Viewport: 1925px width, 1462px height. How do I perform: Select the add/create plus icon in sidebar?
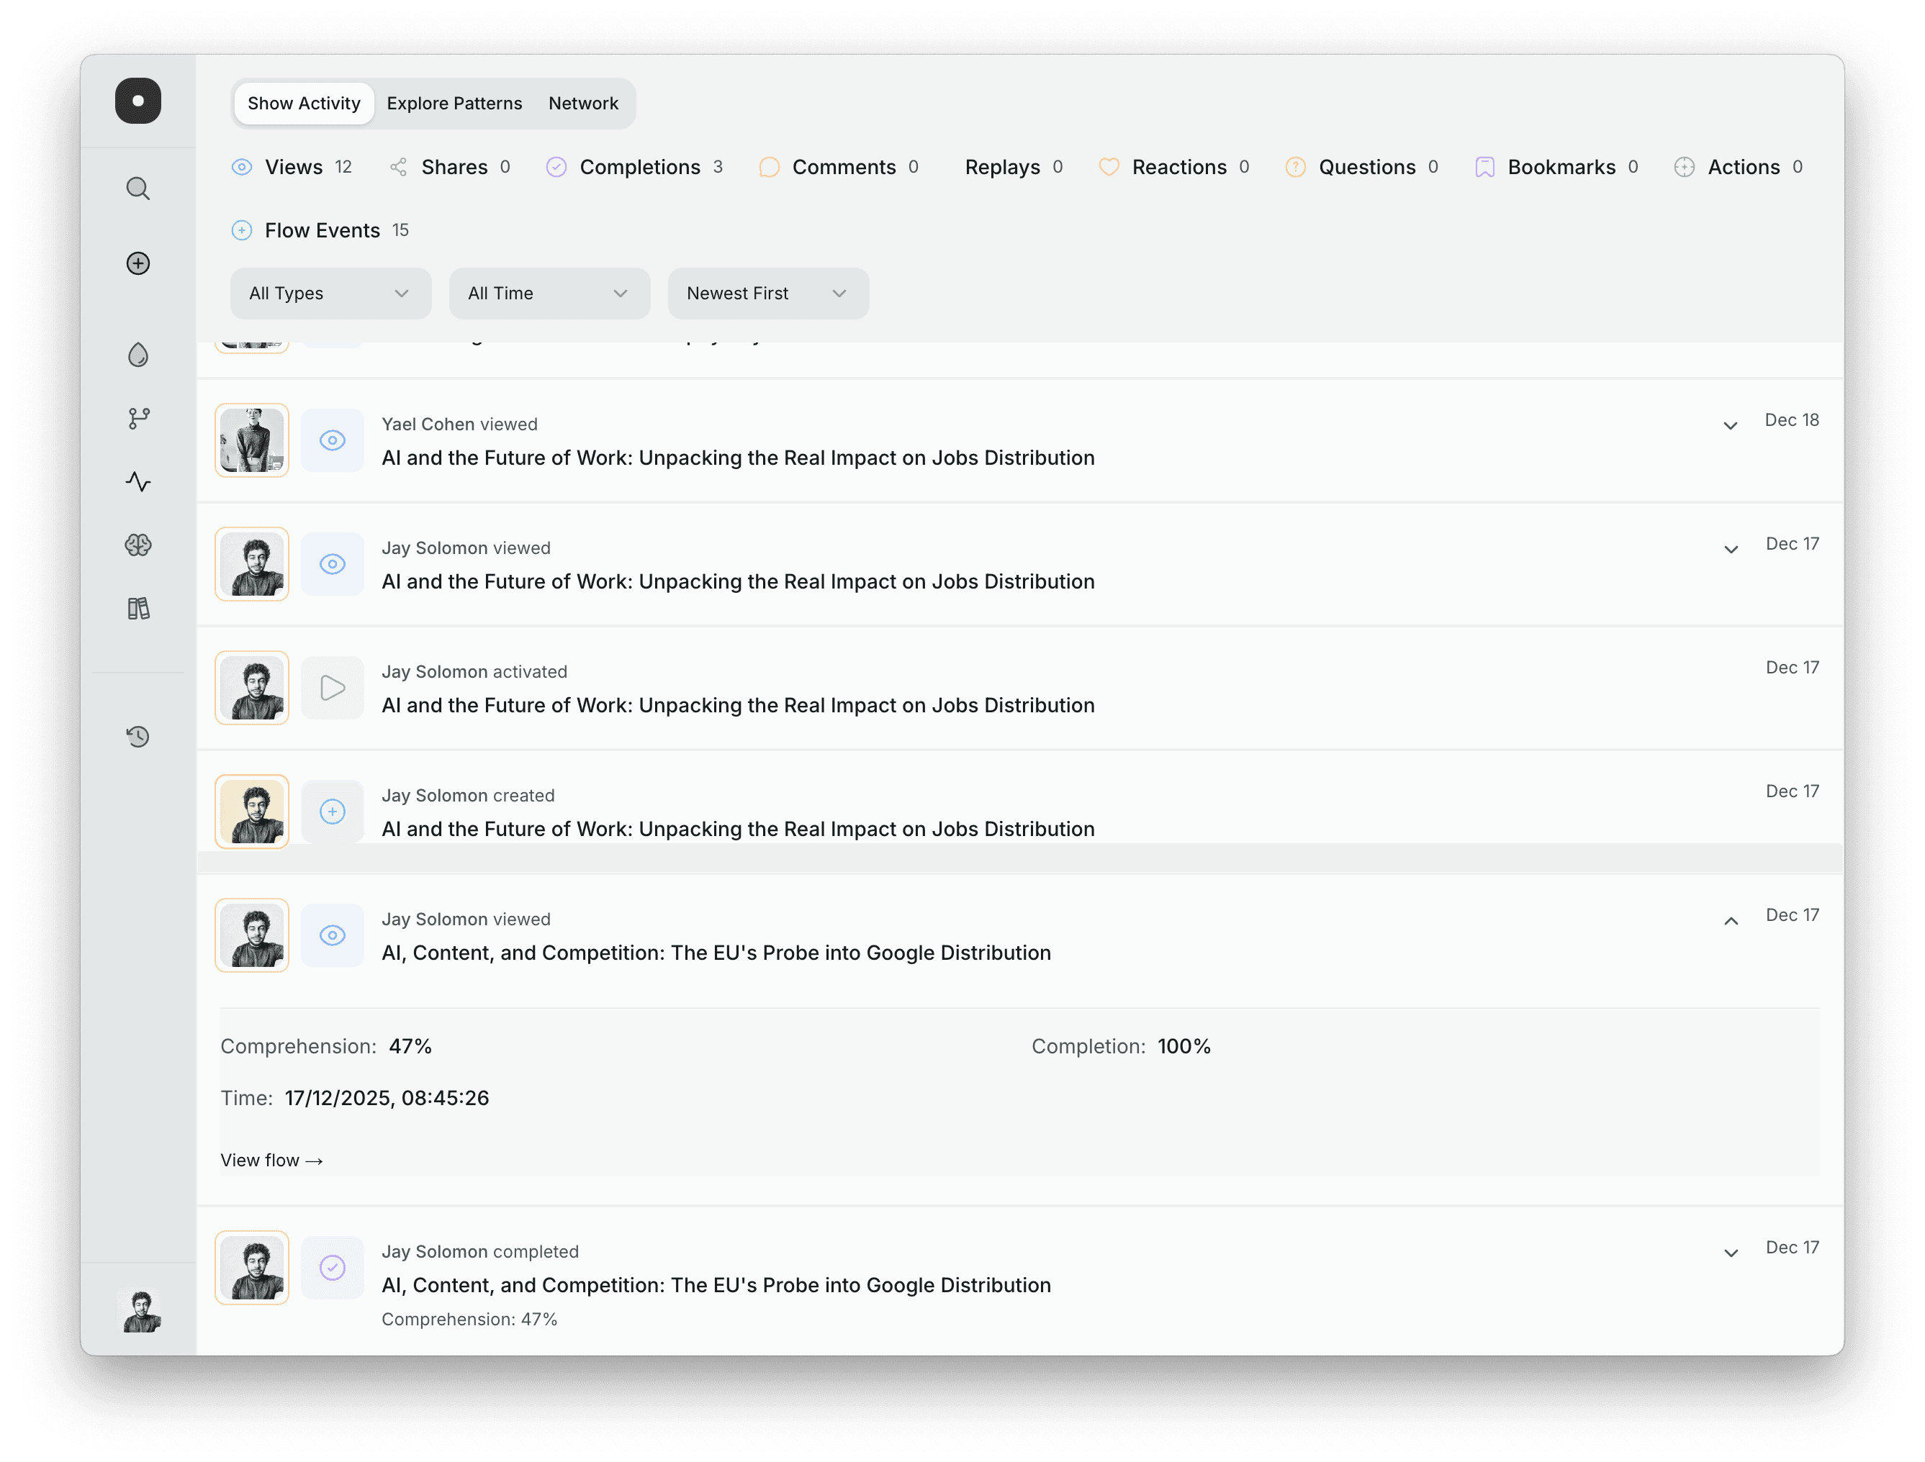tap(137, 263)
